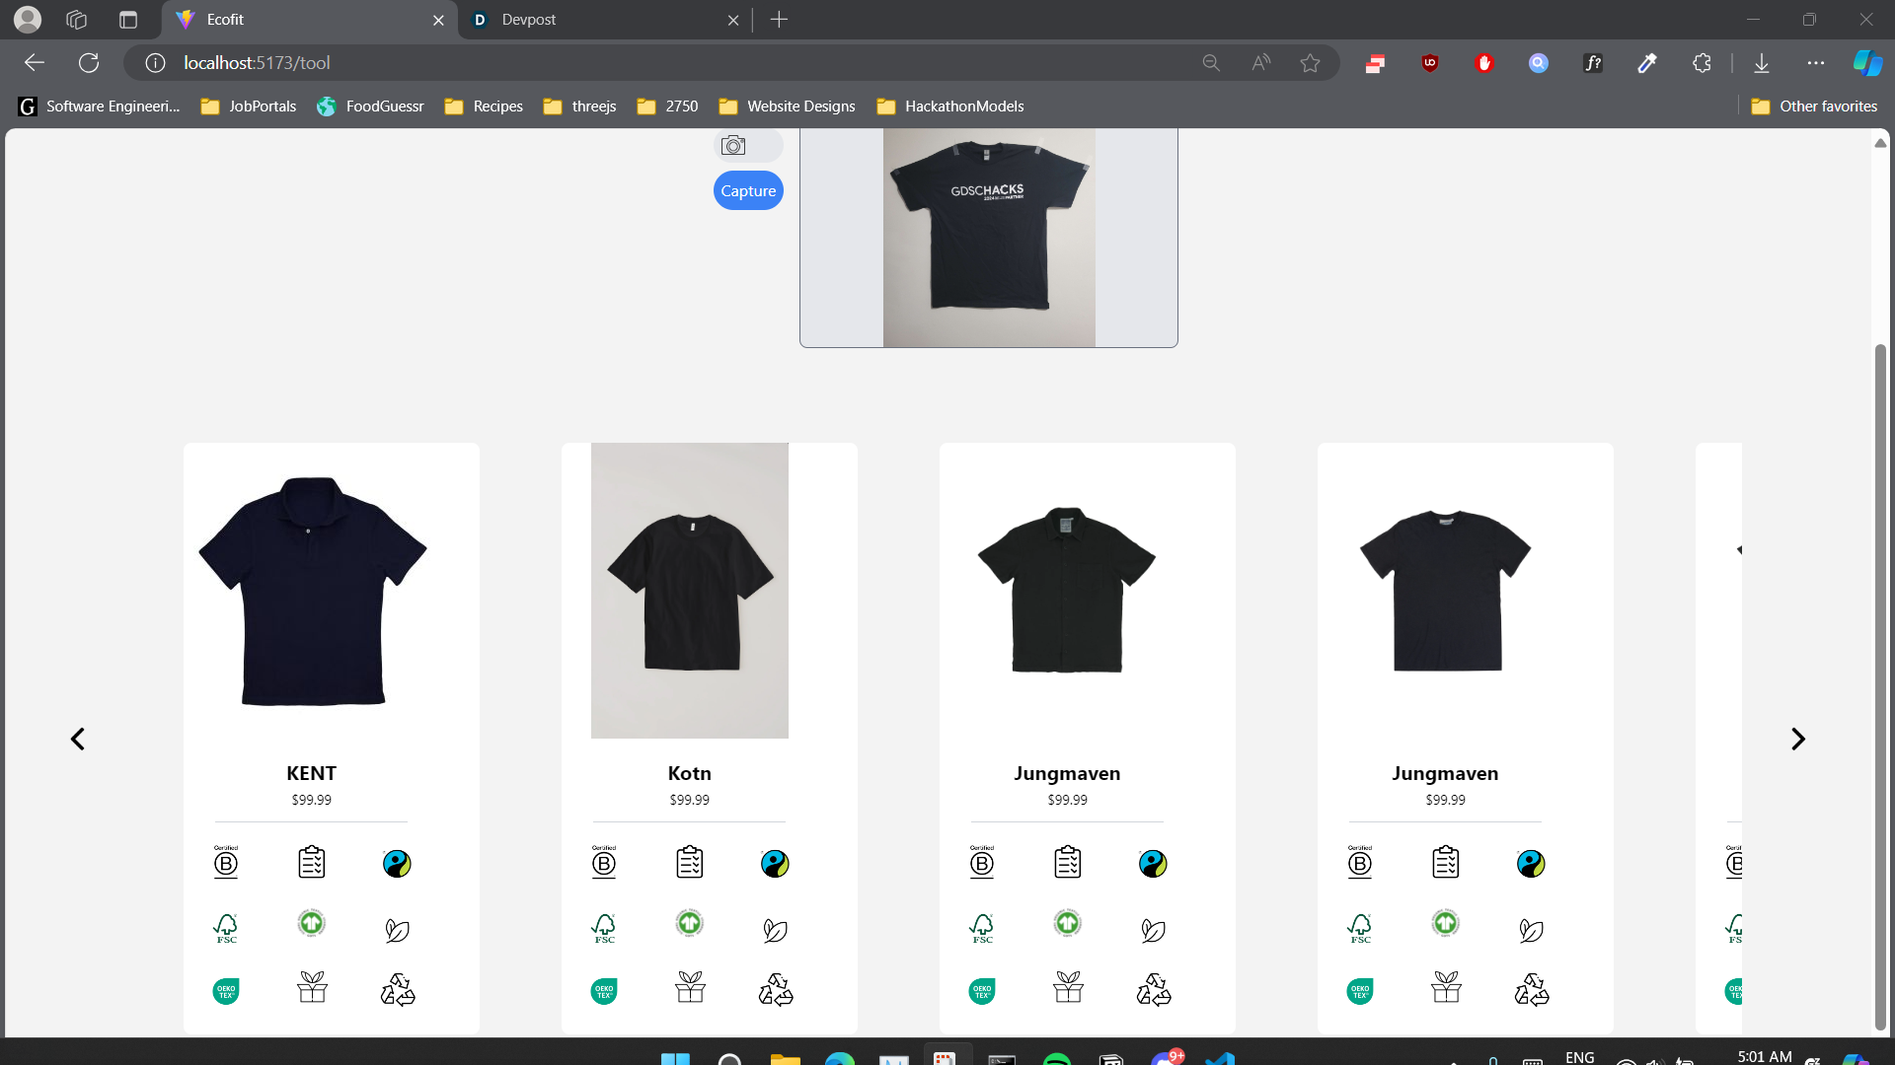Image resolution: width=1895 pixels, height=1065 pixels.
Task: Click the gift plant icon on KENT card
Action: coord(312,987)
